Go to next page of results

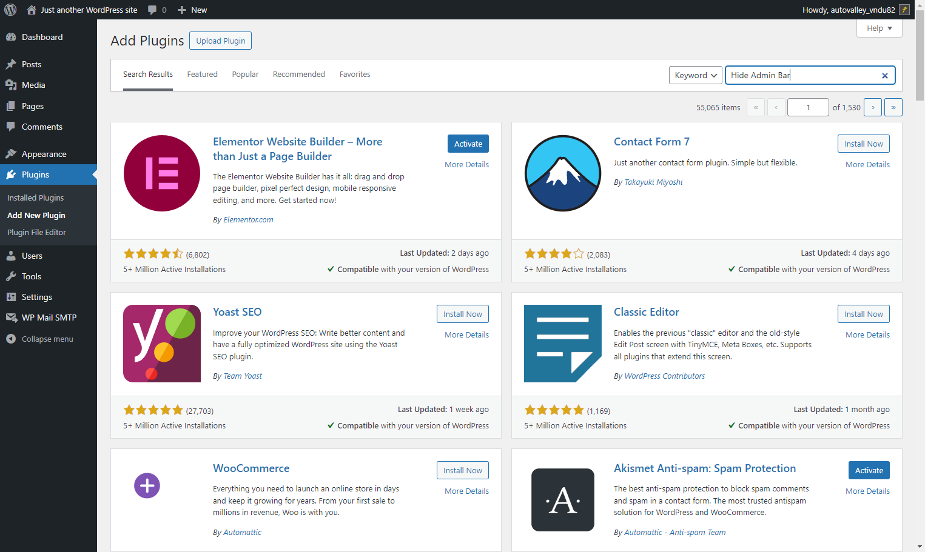pyautogui.click(x=873, y=107)
